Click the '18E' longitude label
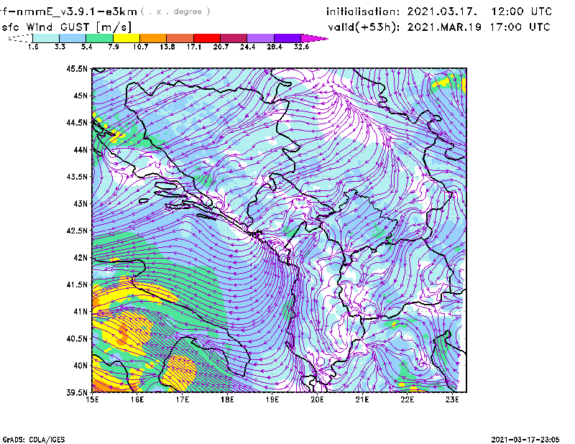The image size is (575, 444). coord(227,399)
